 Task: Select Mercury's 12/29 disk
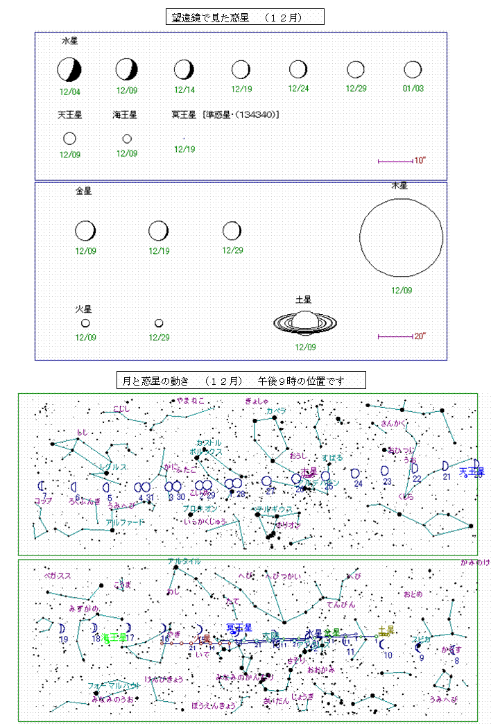(x=355, y=69)
